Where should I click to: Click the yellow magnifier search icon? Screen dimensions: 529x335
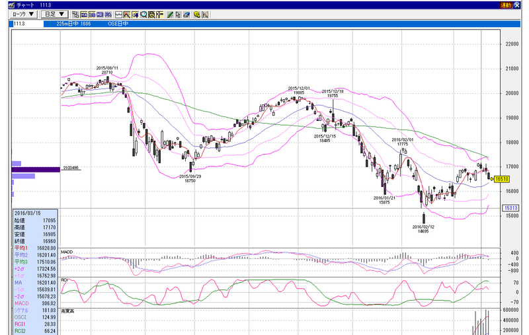(x=196, y=15)
